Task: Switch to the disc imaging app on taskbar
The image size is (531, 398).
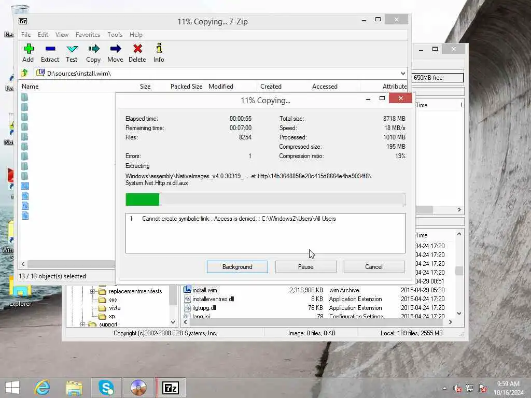Action: 138,388
